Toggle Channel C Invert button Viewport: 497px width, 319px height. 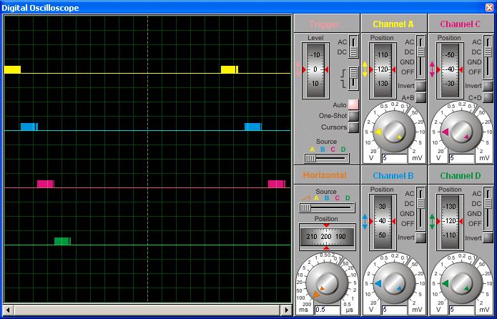coord(488,86)
